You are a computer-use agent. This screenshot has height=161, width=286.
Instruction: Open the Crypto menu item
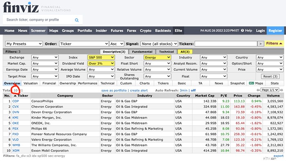(145, 30)
